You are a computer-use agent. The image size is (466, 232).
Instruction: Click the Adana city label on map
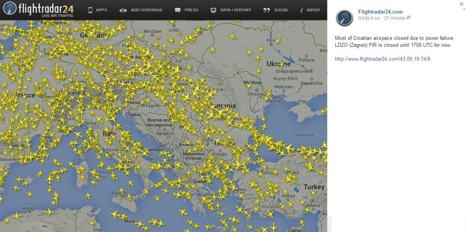314,205
